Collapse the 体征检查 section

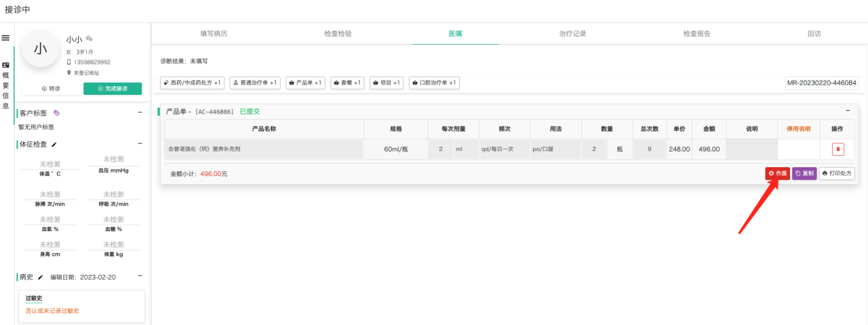[x=140, y=144]
